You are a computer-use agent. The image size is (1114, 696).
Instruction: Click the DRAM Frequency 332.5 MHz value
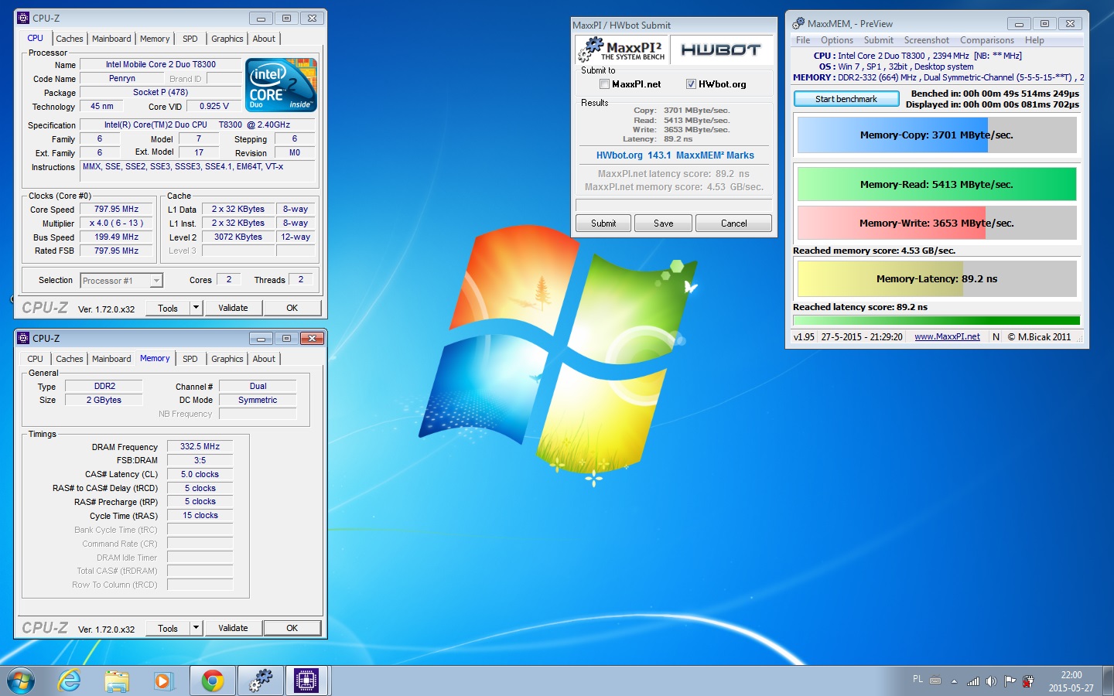click(200, 447)
